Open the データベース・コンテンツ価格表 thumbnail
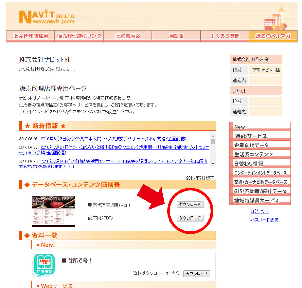The width and height of the screenshot is (302, 288). [x=54, y=212]
